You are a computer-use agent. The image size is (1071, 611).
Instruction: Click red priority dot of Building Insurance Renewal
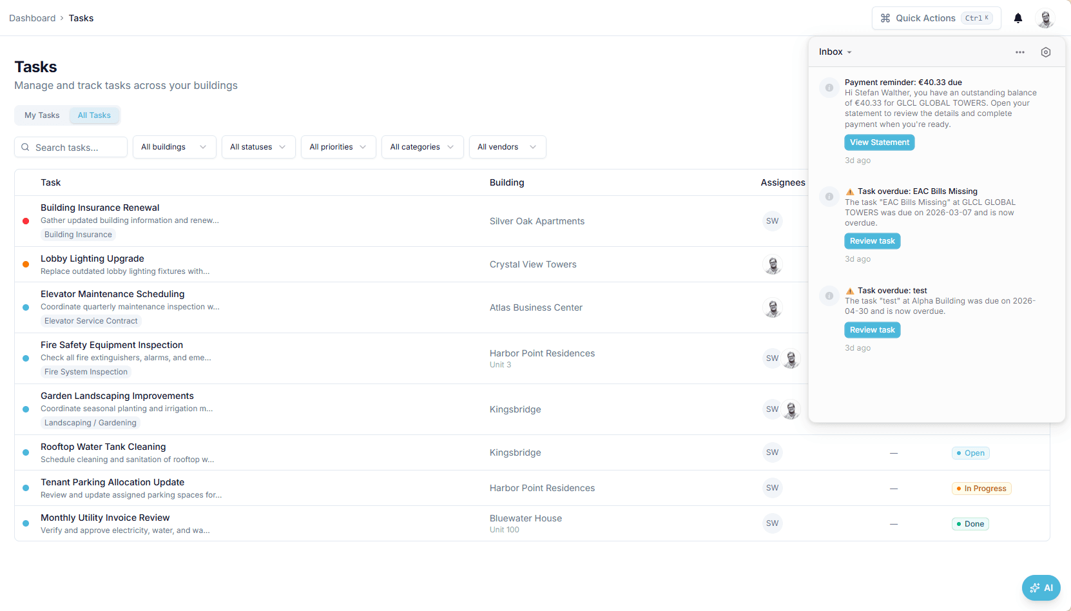26,221
